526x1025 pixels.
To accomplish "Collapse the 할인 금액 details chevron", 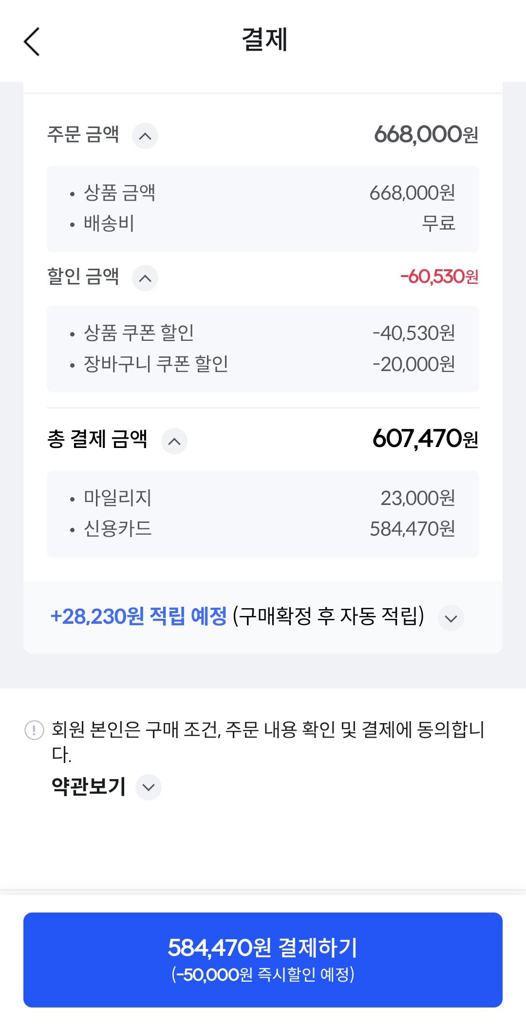I will (x=145, y=278).
